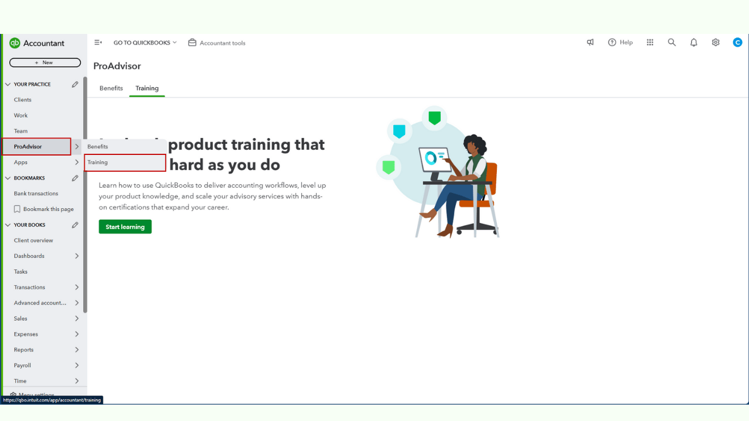Collapse the Your Books section chevron

coord(8,225)
